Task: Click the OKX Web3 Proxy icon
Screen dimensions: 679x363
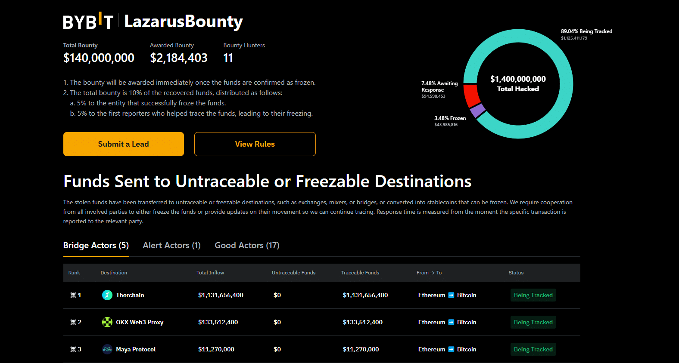Action: click(x=107, y=322)
